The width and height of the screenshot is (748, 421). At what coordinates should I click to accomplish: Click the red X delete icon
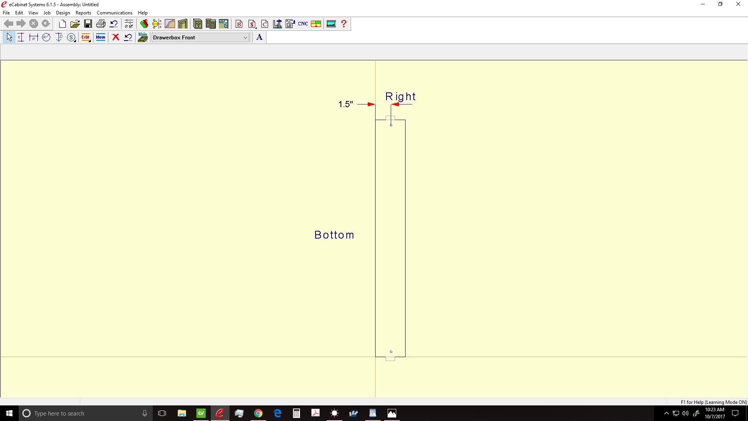pos(116,37)
